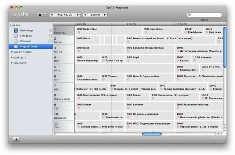This screenshot has height=155, width=235.
Task: Click the scroll down arrow
Action: (225, 130)
